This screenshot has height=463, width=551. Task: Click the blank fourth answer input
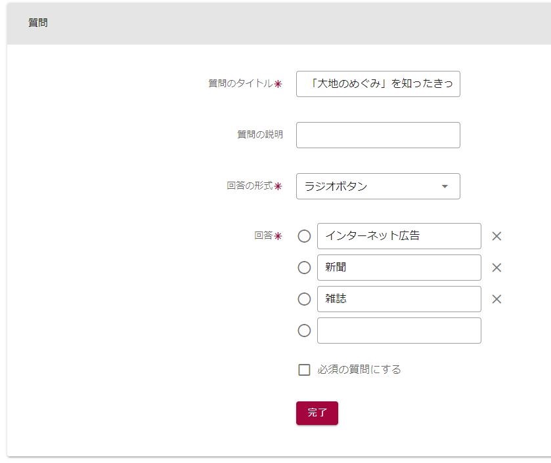[399, 331]
